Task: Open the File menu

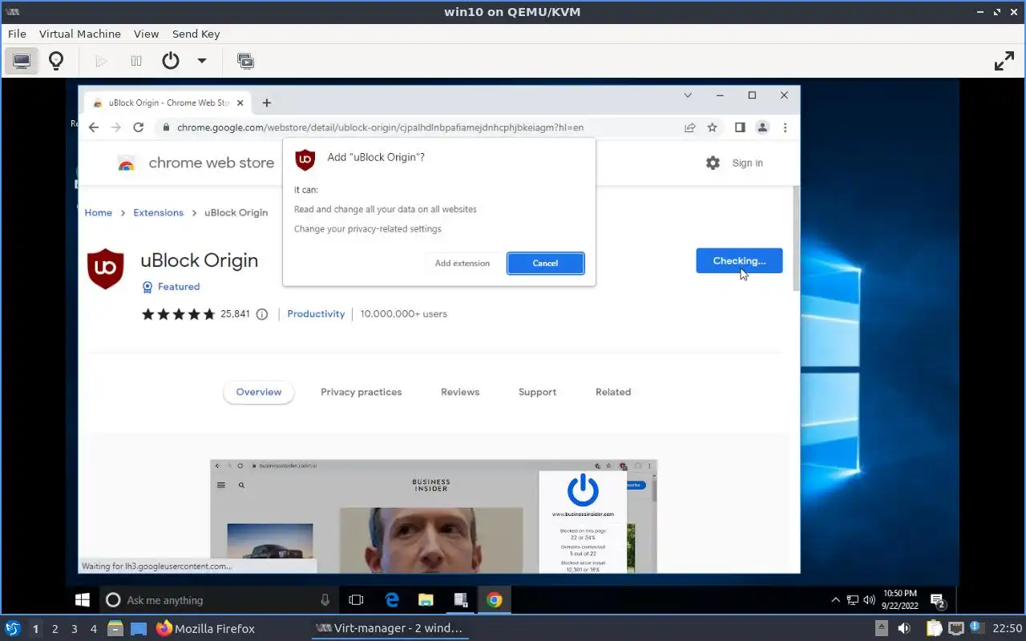Action: (x=17, y=34)
